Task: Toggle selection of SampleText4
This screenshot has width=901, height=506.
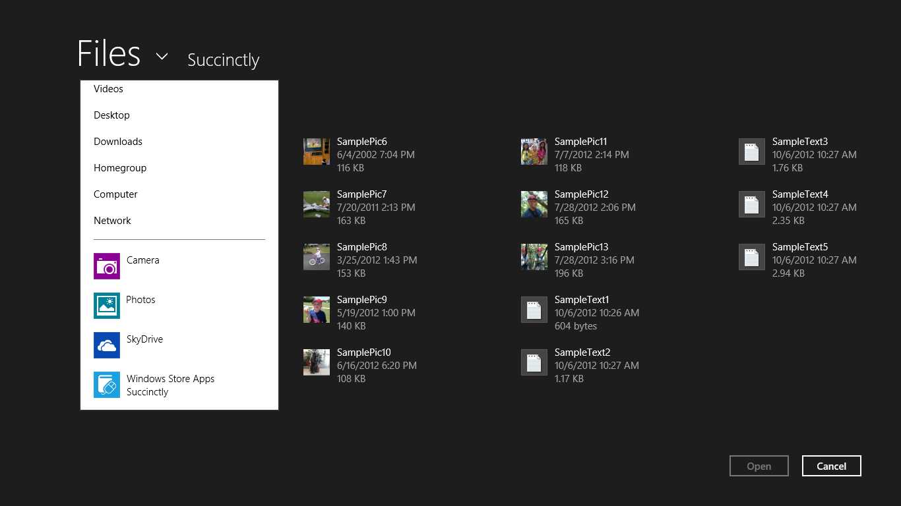Action: (751, 204)
